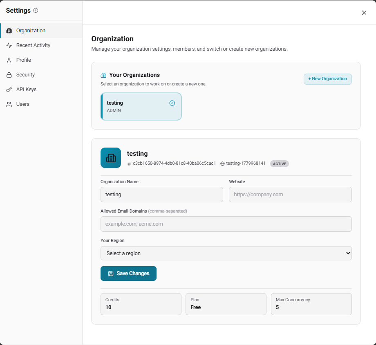Click the building icon beside Your Organizations
This screenshot has width=376, height=345.
coord(103,75)
